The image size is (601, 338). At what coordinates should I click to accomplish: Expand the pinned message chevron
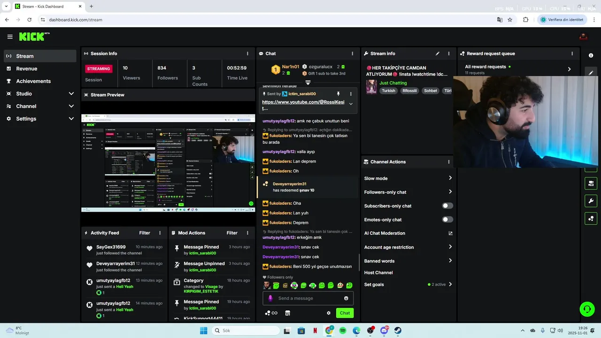351,104
